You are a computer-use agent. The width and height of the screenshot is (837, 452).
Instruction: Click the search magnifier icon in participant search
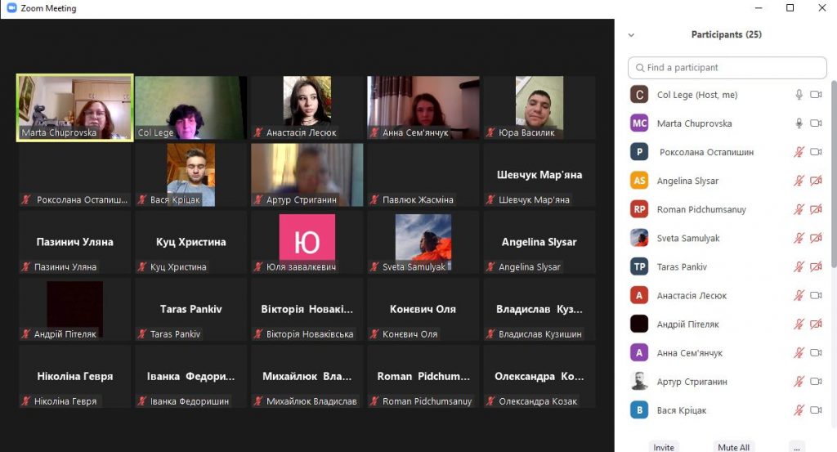coord(638,68)
